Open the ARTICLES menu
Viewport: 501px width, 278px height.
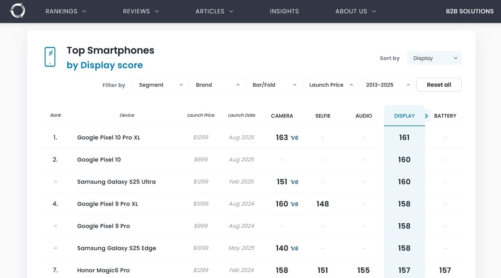click(x=215, y=11)
